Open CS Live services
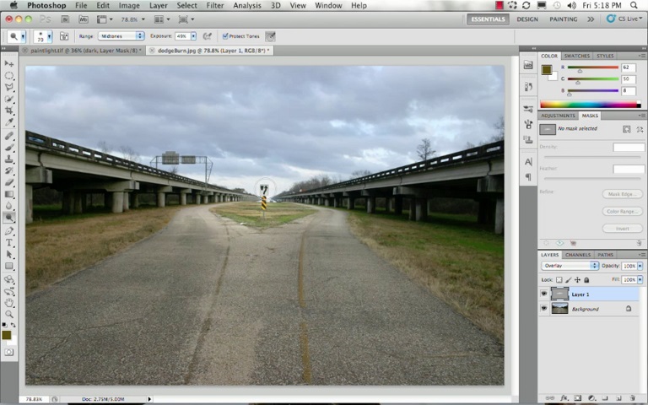The image size is (648, 405). 624,19
